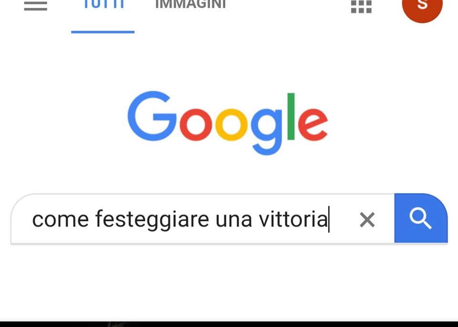Open the Google apps grid
The width and height of the screenshot is (458, 327).
361,6
